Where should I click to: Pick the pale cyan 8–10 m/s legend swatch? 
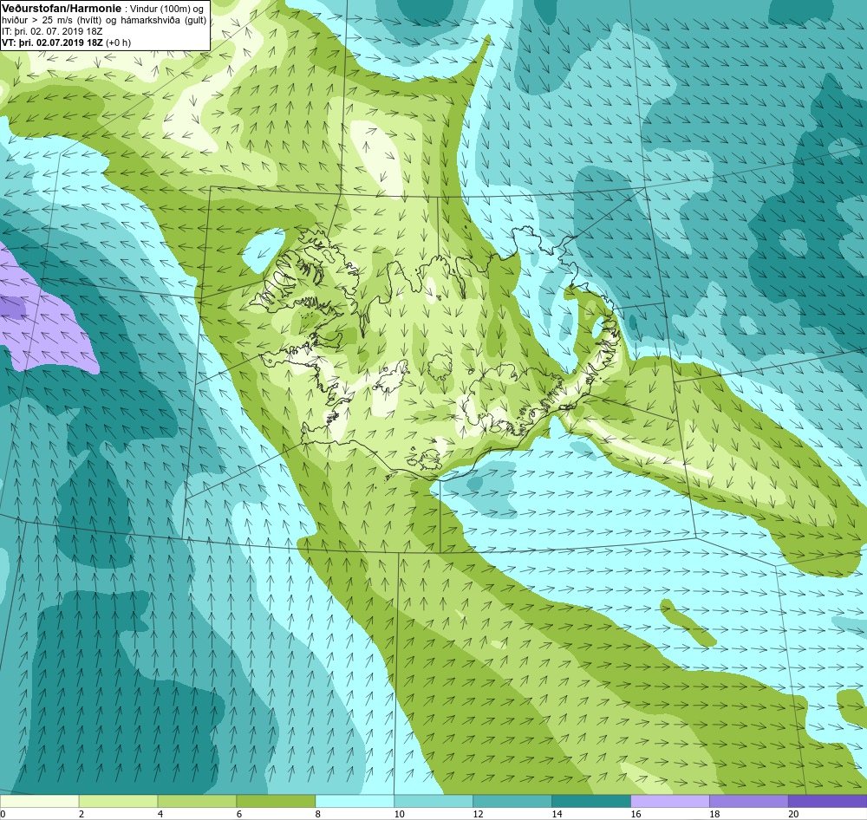pos(355,801)
